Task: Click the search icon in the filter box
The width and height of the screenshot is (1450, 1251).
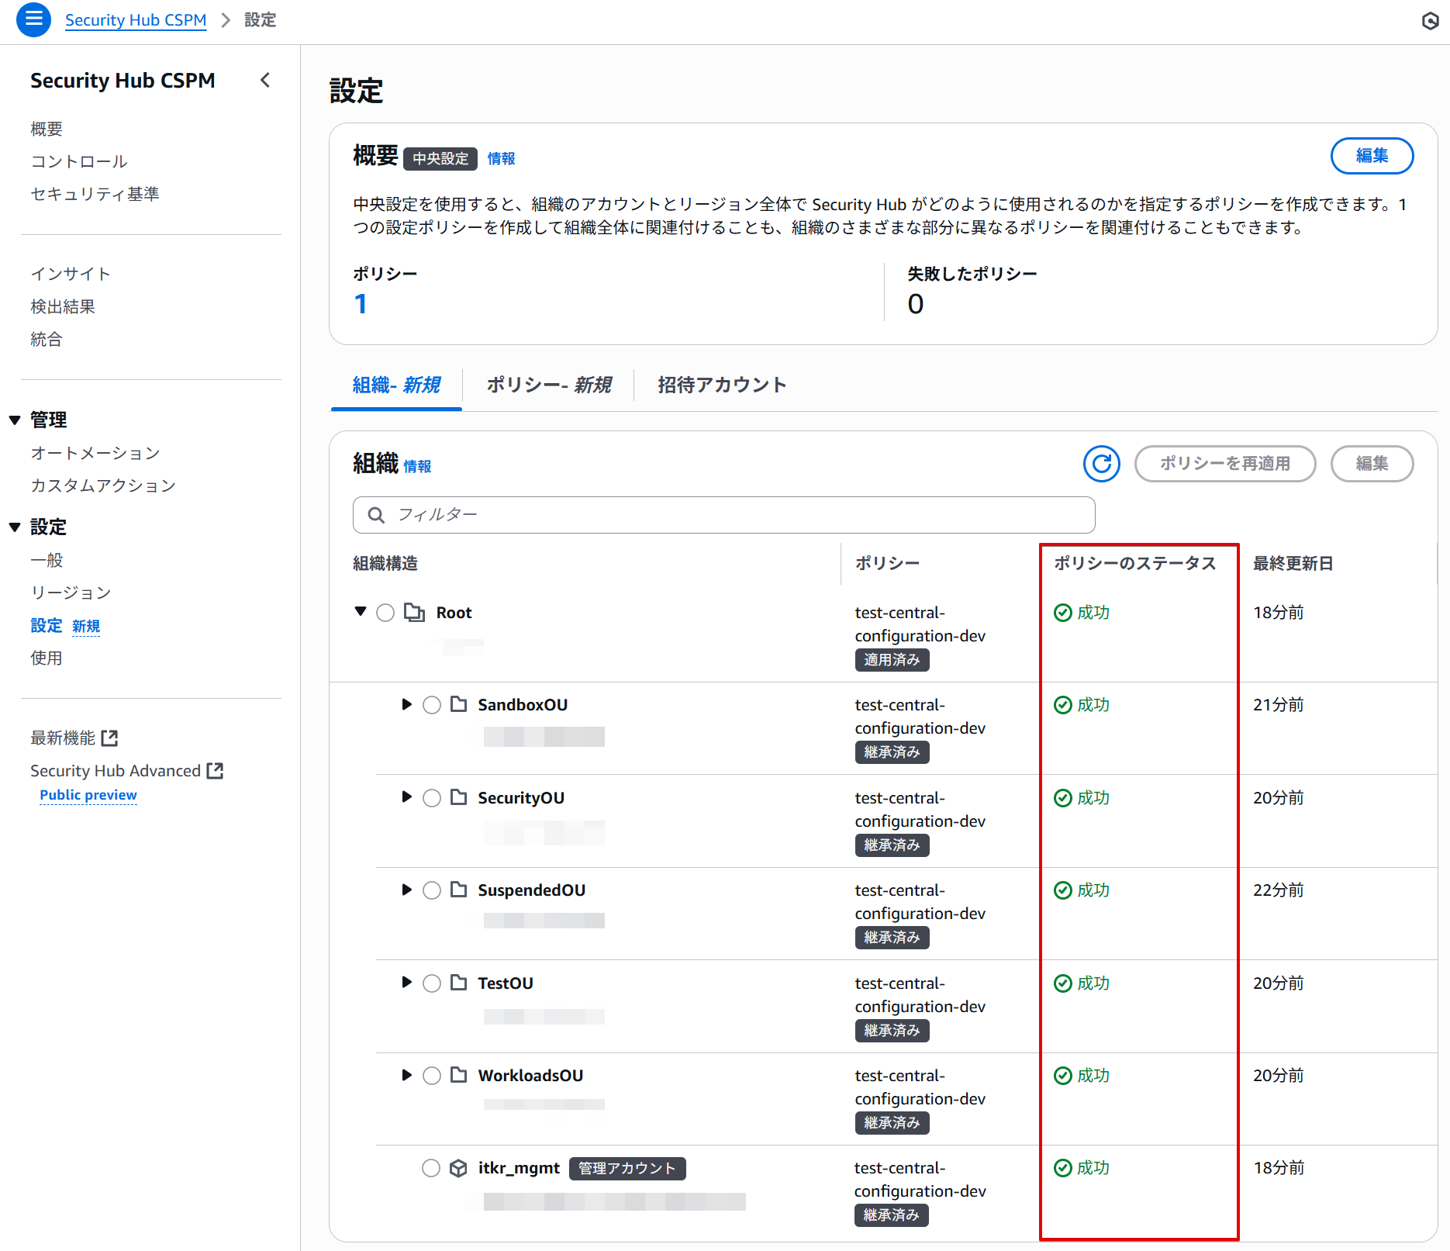Action: click(376, 515)
